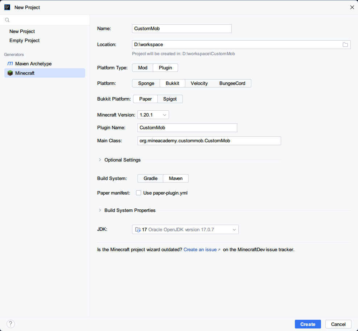Select Velocity platform option

click(x=199, y=83)
